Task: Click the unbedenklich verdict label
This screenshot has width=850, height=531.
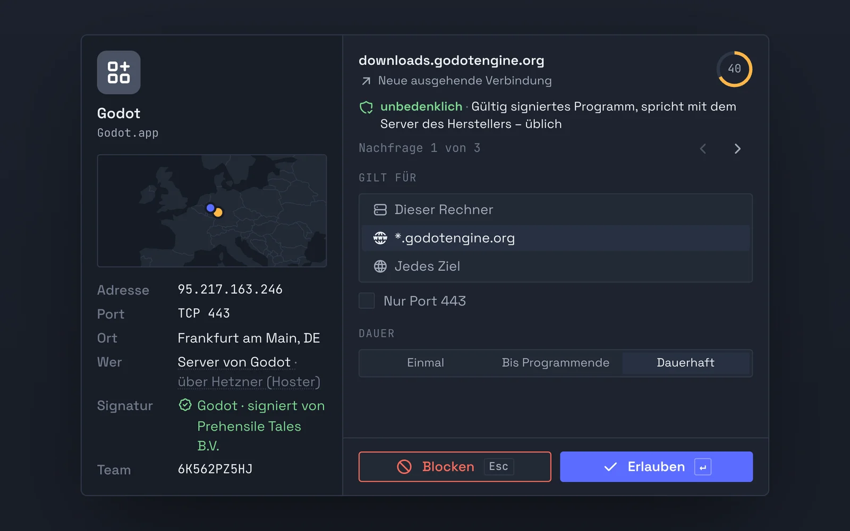Action: click(x=421, y=107)
